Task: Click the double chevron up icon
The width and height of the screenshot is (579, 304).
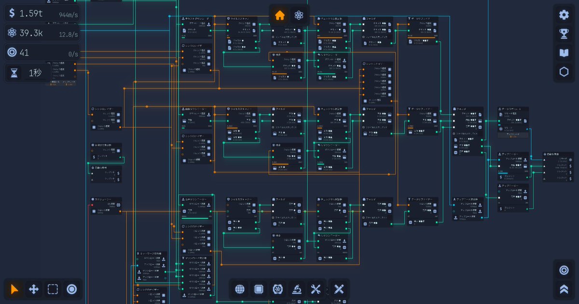Action: 564,289
